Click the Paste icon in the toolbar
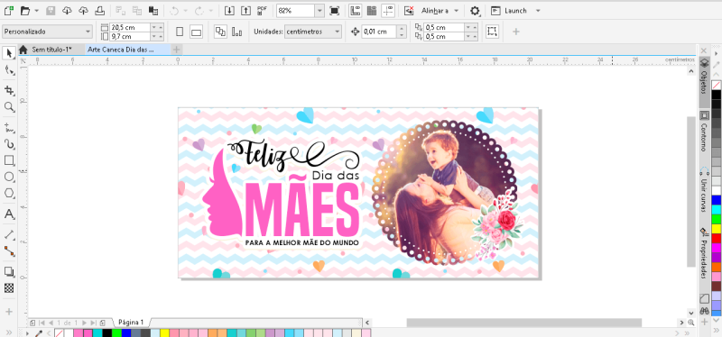Screen dimensions: 722x337 (x=153, y=10)
